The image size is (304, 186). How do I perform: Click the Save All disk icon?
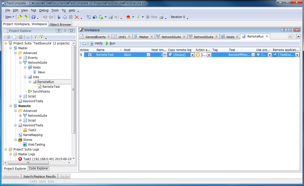33,17
